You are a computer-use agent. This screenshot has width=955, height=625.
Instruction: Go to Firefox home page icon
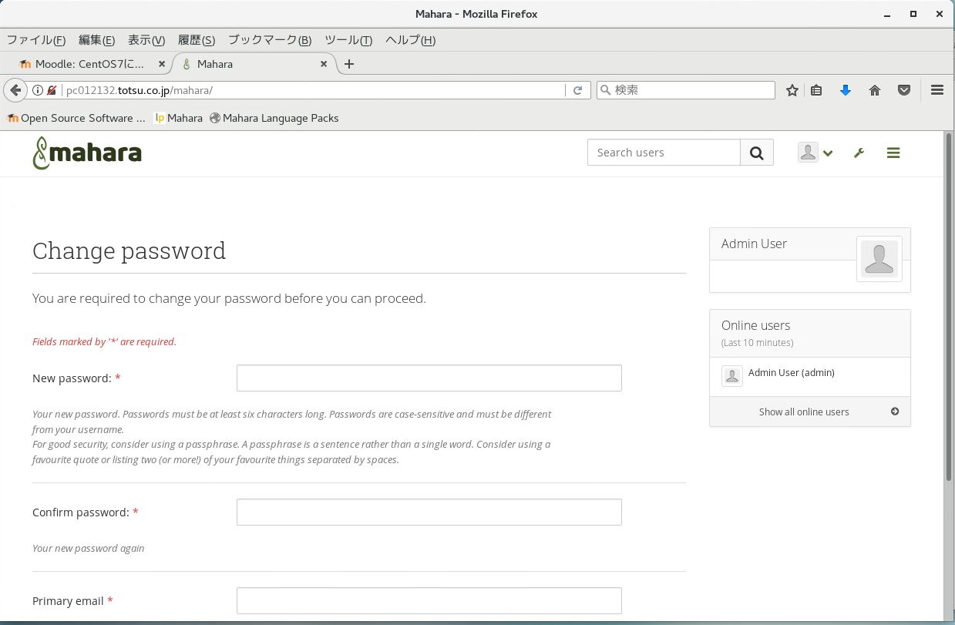point(874,90)
